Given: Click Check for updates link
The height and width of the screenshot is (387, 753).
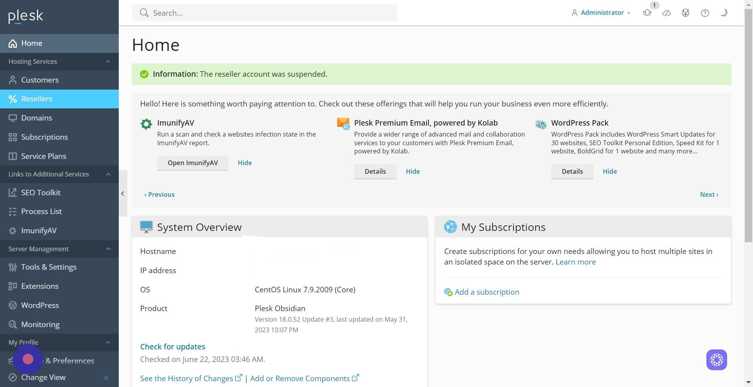Looking at the screenshot, I should coord(172,347).
